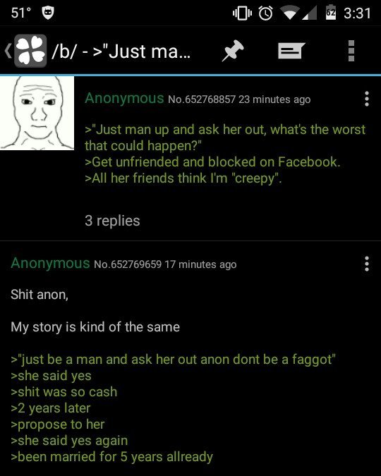
Task: Tap the post number No.652769659
Action: coord(128,264)
